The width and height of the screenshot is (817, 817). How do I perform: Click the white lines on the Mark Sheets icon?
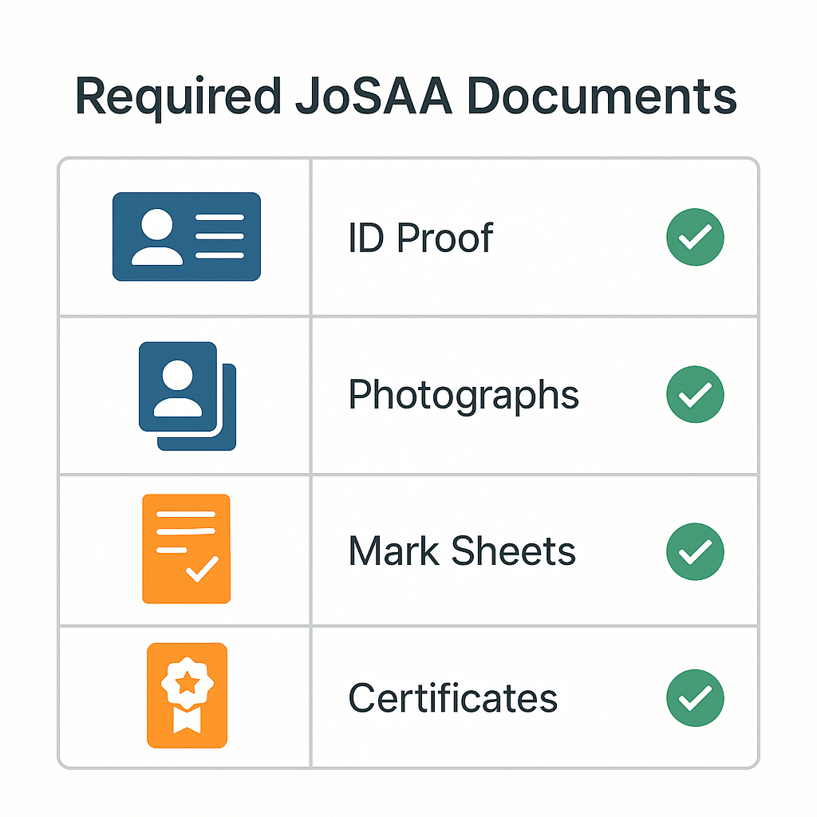coord(186,532)
